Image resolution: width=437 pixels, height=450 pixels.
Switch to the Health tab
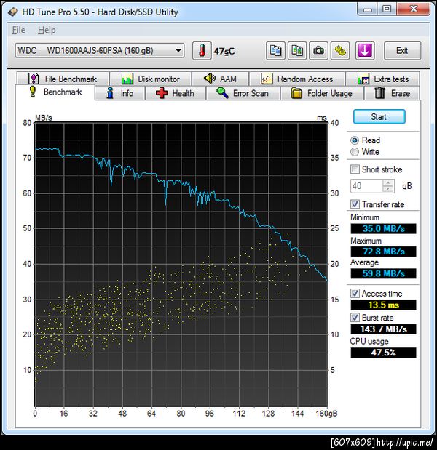tap(176, 93)
